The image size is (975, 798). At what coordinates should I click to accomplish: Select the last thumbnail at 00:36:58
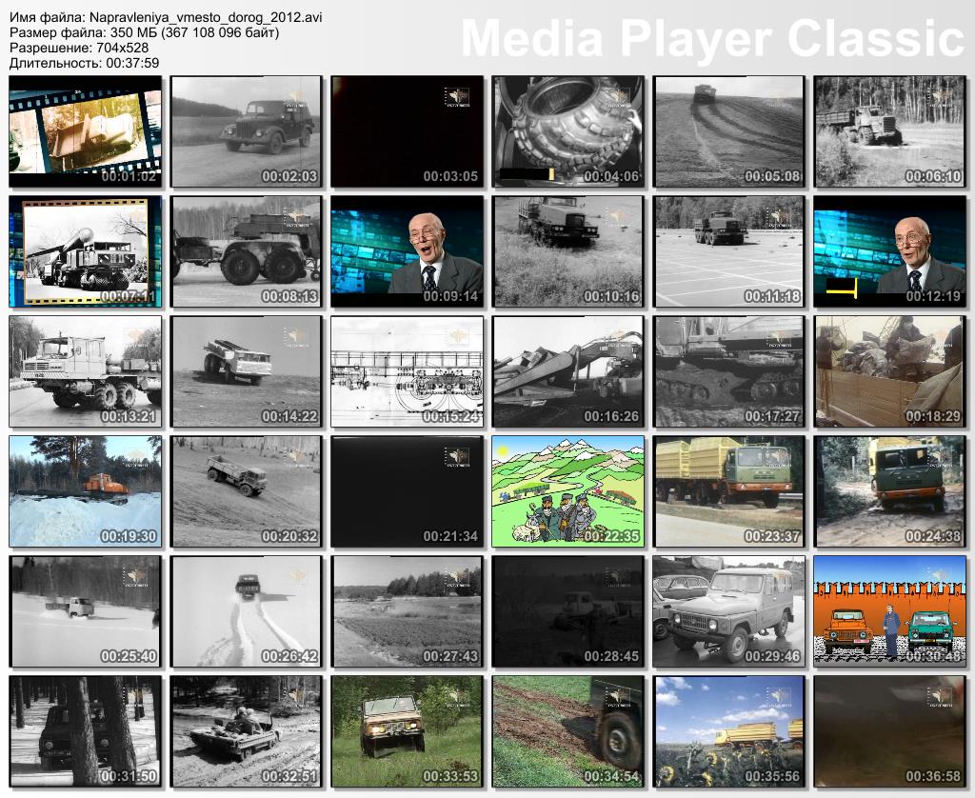pyautogui.click(x=890, y=731)
